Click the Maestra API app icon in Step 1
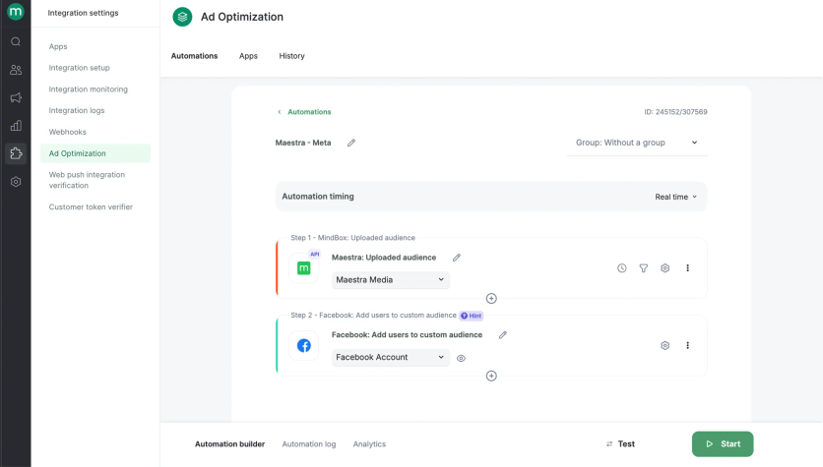This screenshot has height=467, width=823. click(x=304, y=267)
